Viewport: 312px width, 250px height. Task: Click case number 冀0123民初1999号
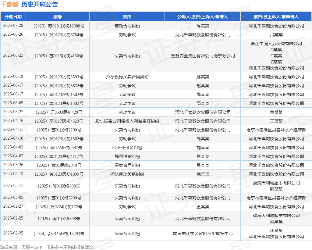click(59, 174)
